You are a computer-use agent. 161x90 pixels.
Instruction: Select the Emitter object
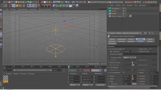click(x=114, y=13)
